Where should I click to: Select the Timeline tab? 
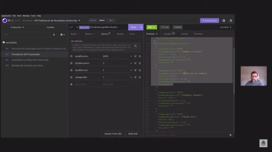click(x=198, y=34)
